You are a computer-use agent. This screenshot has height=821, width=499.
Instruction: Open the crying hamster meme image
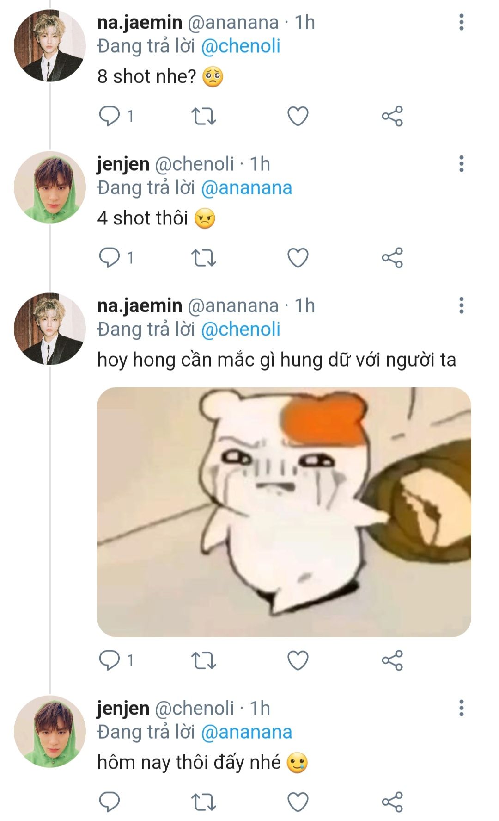click(284, 512)
